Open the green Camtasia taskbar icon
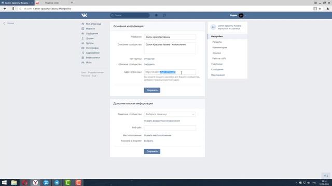This screenshot has width=332, height=186. (x=67, y=182)
